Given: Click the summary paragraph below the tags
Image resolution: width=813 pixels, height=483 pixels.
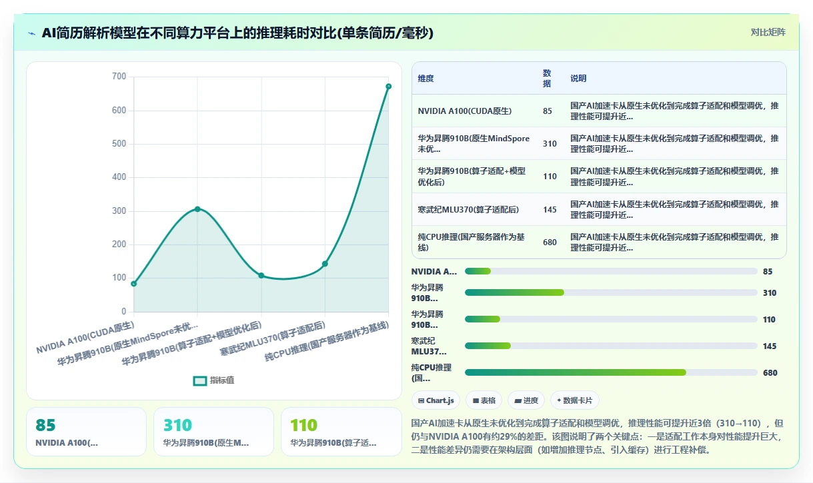Looking at the screenshot, I should point(598,436).
